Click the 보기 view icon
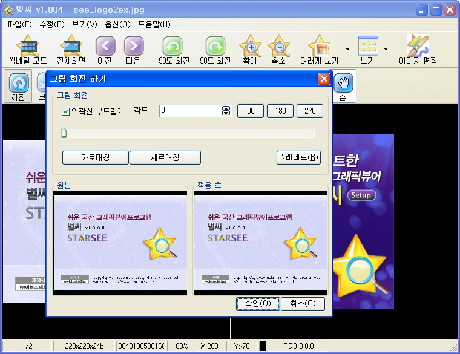460x354 pixels. pyautogui.click(x=367, y=50)
